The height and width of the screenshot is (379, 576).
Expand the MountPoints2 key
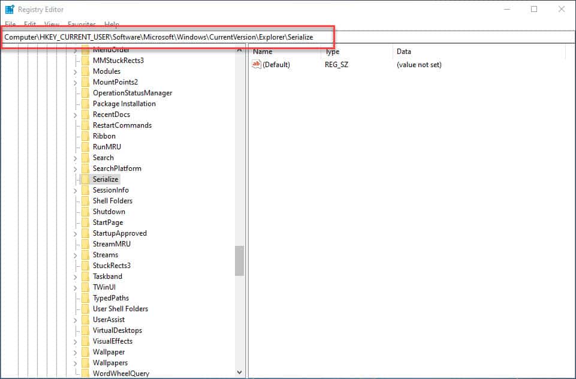[76, 83]
